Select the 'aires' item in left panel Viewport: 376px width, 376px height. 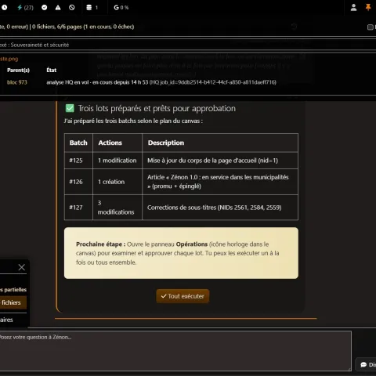[6, 320]
